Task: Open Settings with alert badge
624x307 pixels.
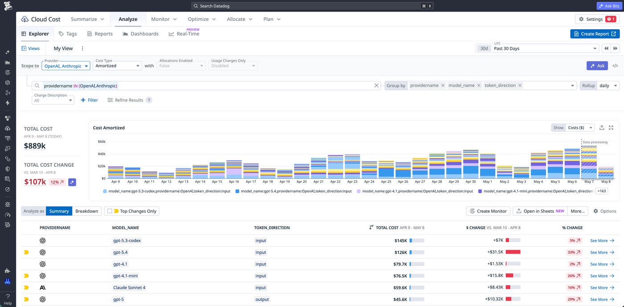Action: [597, 19]
